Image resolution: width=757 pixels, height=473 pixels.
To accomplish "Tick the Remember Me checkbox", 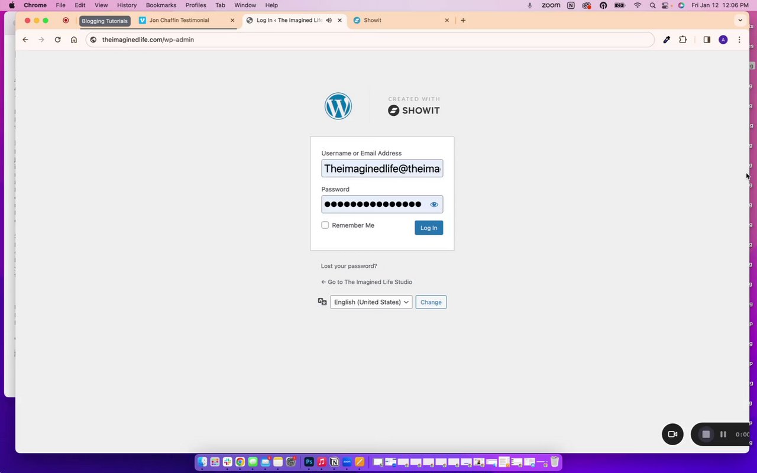I will pyautogui.click(x=325, y=225).
